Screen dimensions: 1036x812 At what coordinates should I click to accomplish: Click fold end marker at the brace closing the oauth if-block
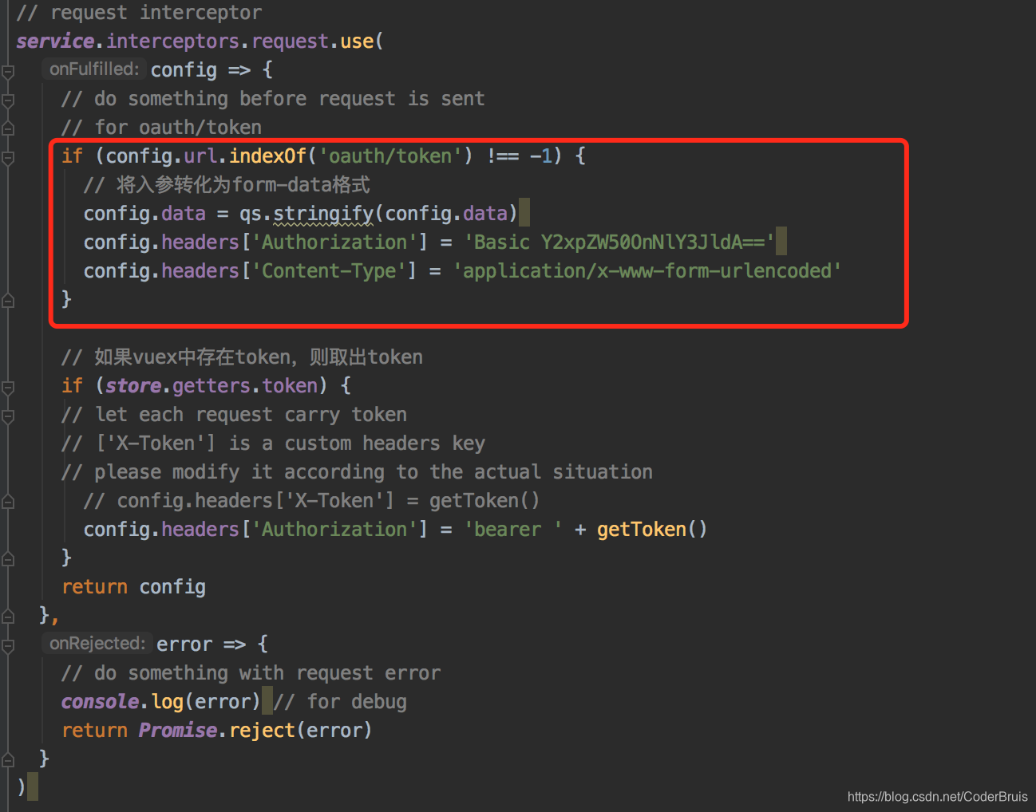point(8,301)
